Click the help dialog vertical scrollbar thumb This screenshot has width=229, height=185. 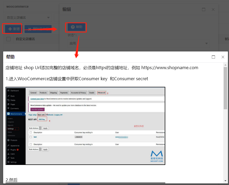pos(225,88)
